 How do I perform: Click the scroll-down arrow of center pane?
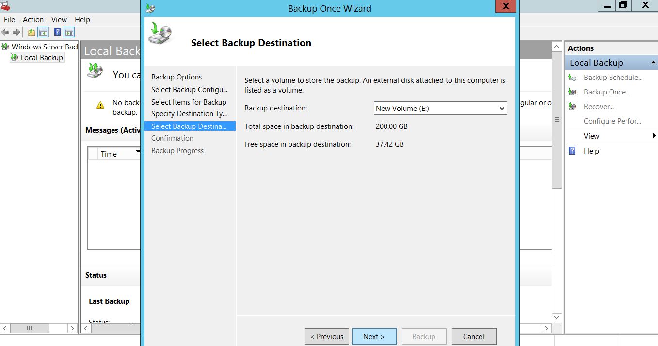click(x=557, y=318)
